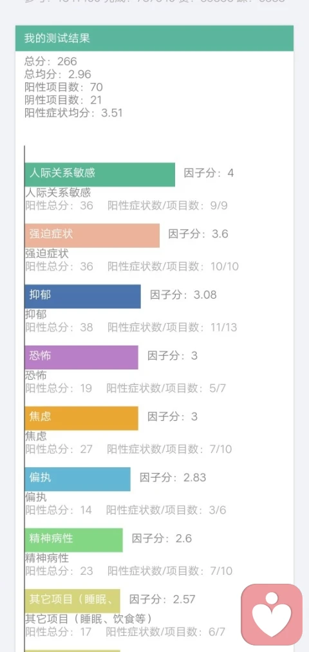Click the 因子分 2.83 label
Image resolution: width=309 pixels, height=652 pixels.
tap(173, 478)
